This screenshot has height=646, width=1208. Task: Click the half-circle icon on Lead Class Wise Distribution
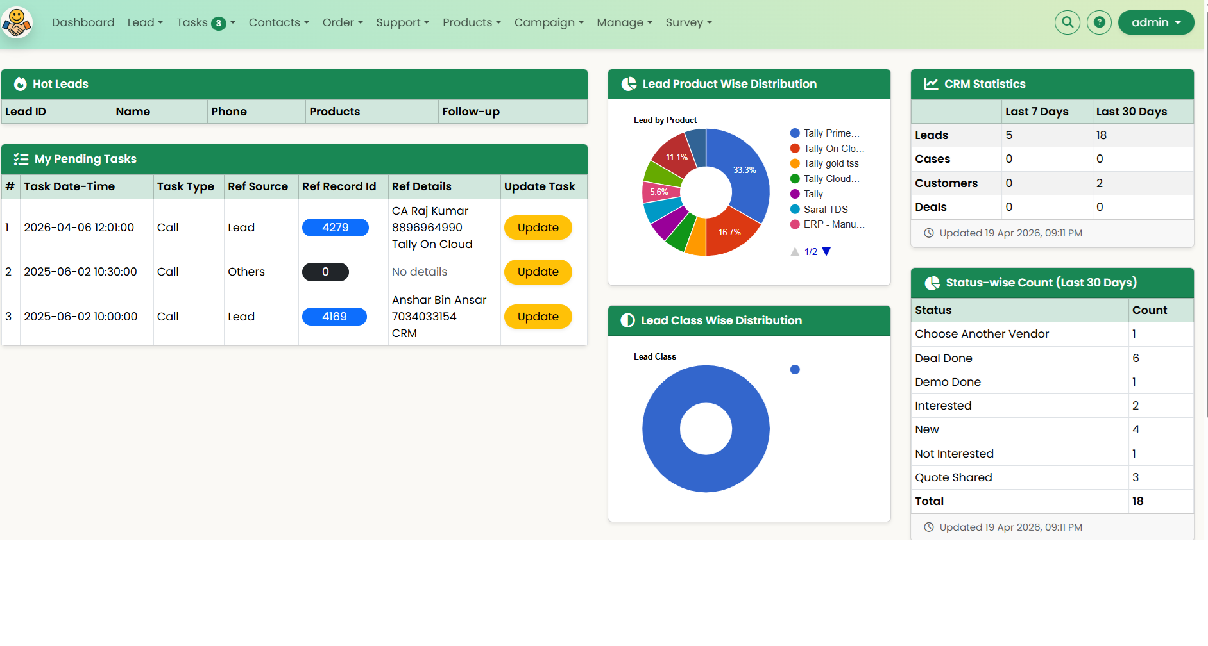tap(627, 320)
